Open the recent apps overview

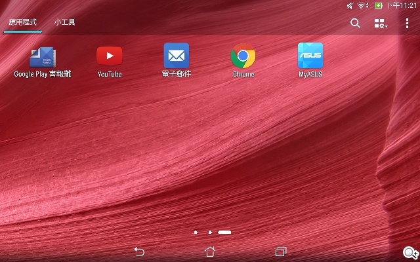(x=281, y=252)
